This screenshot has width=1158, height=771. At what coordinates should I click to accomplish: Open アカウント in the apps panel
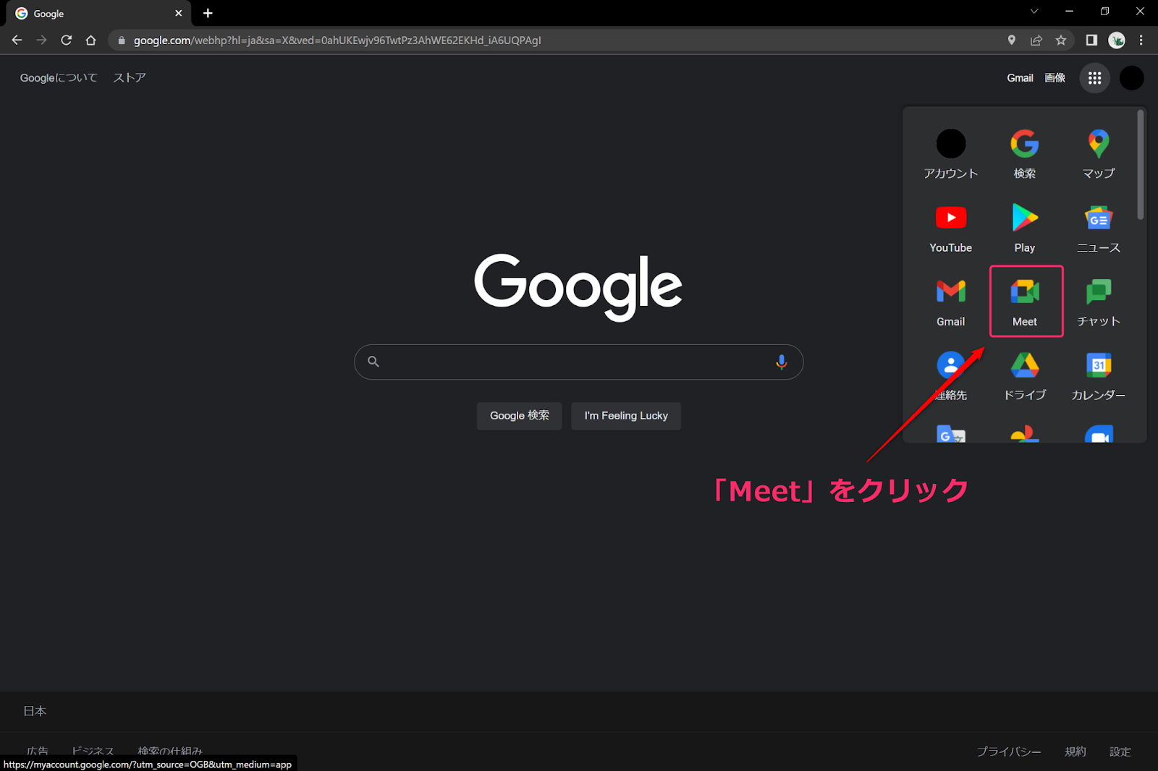point(950,153)
